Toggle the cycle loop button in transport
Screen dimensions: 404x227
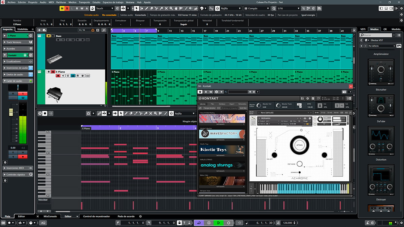(198, 223)
